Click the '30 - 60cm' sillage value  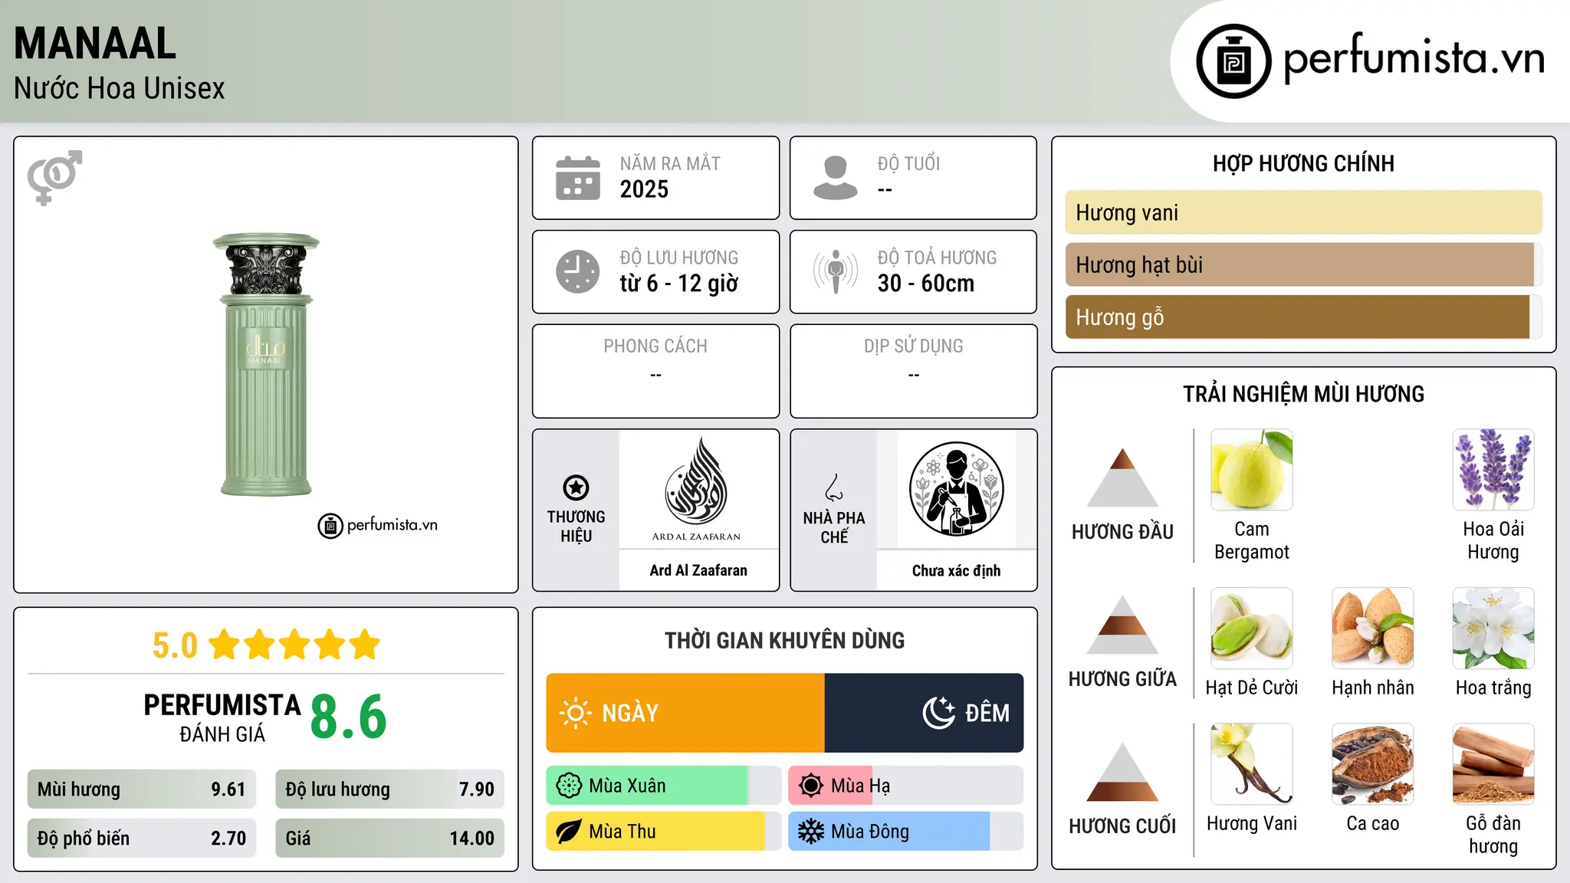click(x=926, y=284)
